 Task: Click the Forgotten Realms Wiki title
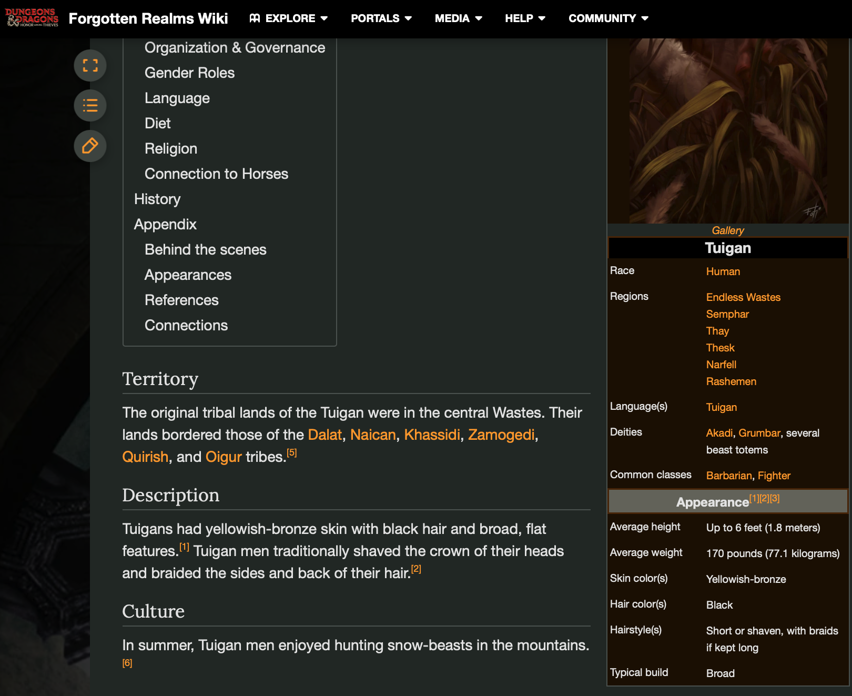148,18
